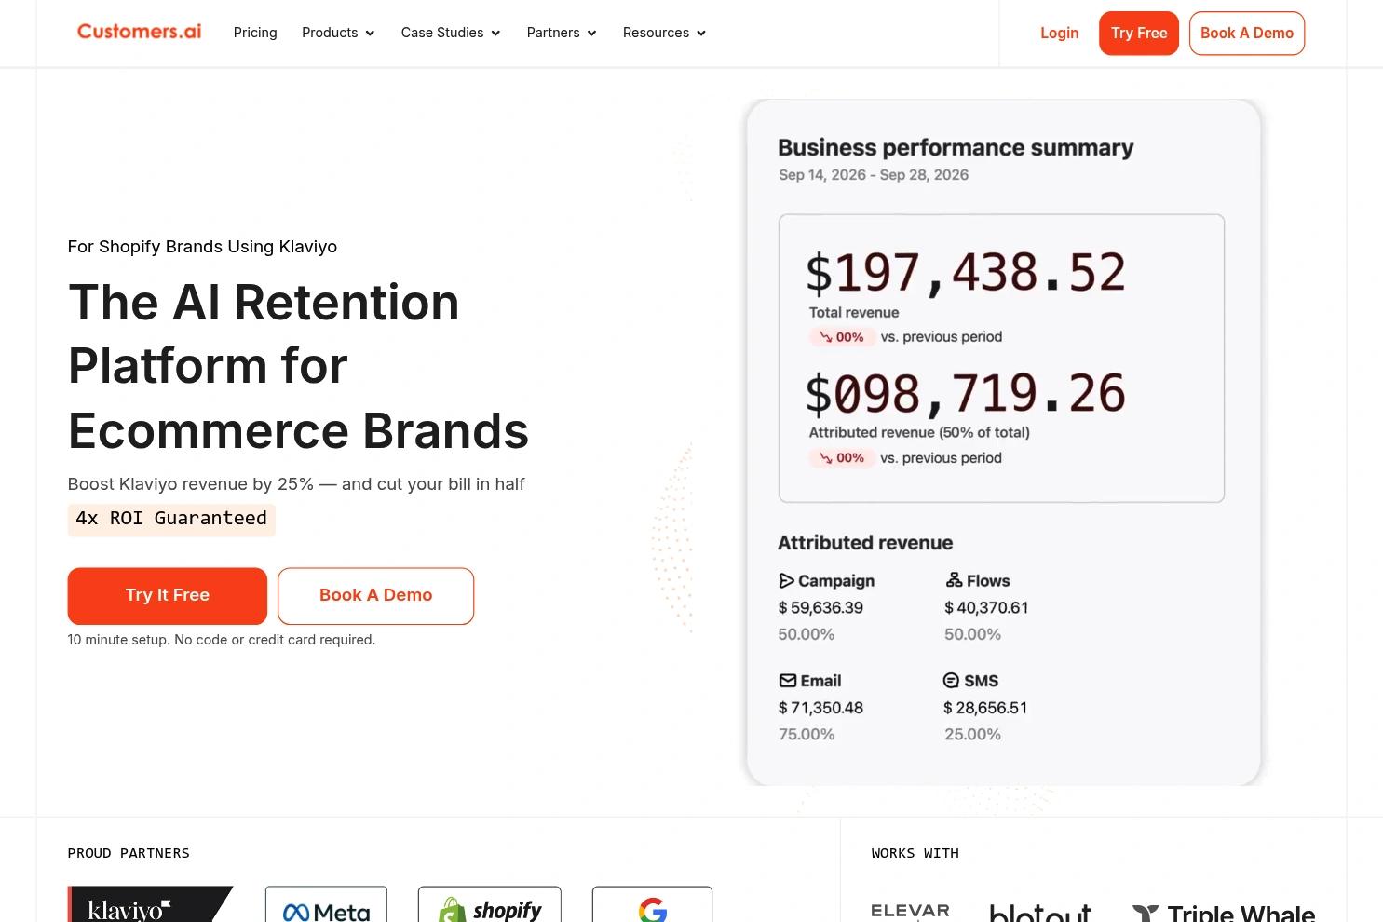
Task: Click the Total revenue label
Action: [854, 313]
